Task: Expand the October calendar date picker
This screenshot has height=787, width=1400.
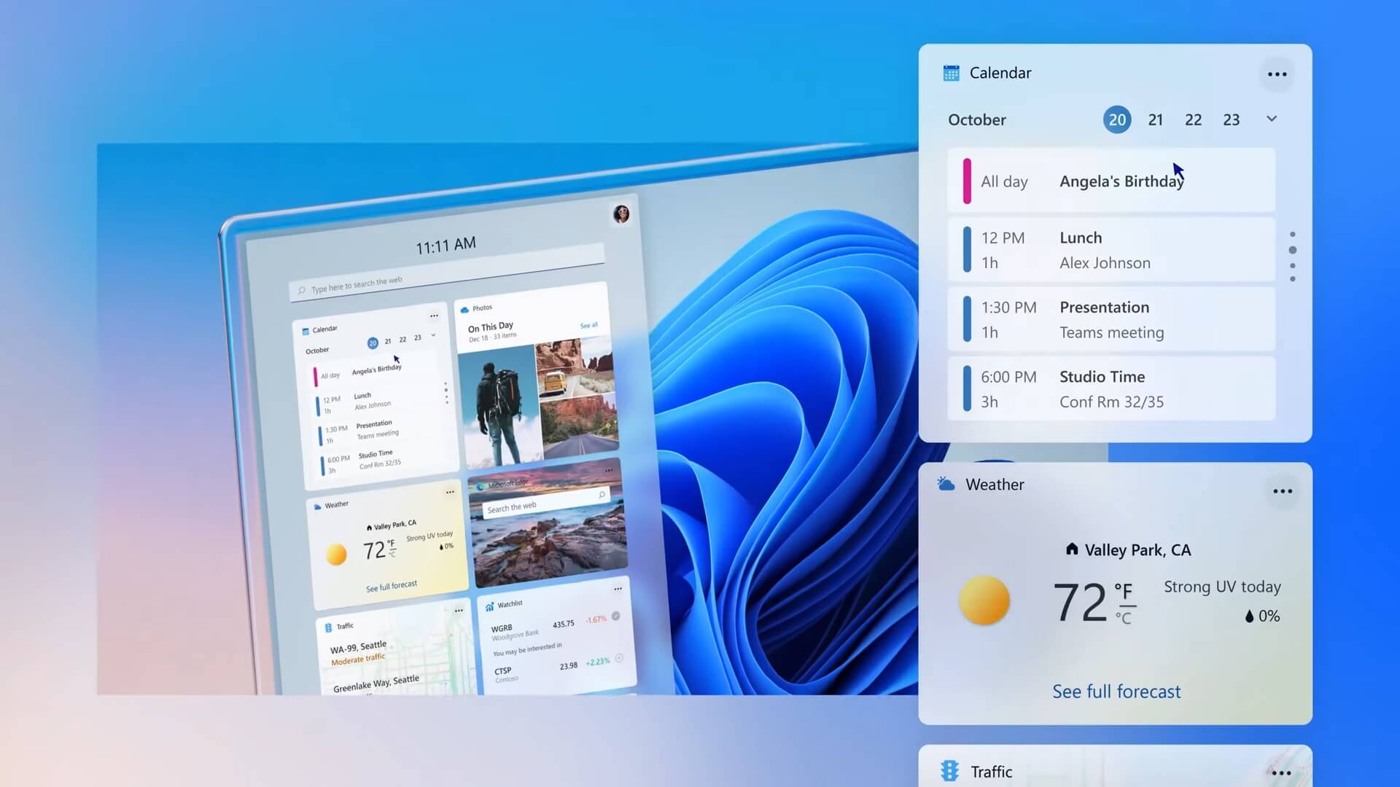Action: pos(1271,118)
